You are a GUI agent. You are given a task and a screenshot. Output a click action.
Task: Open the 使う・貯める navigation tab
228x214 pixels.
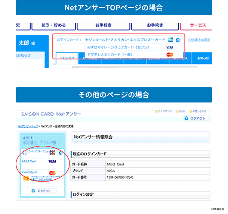(54, 26)
